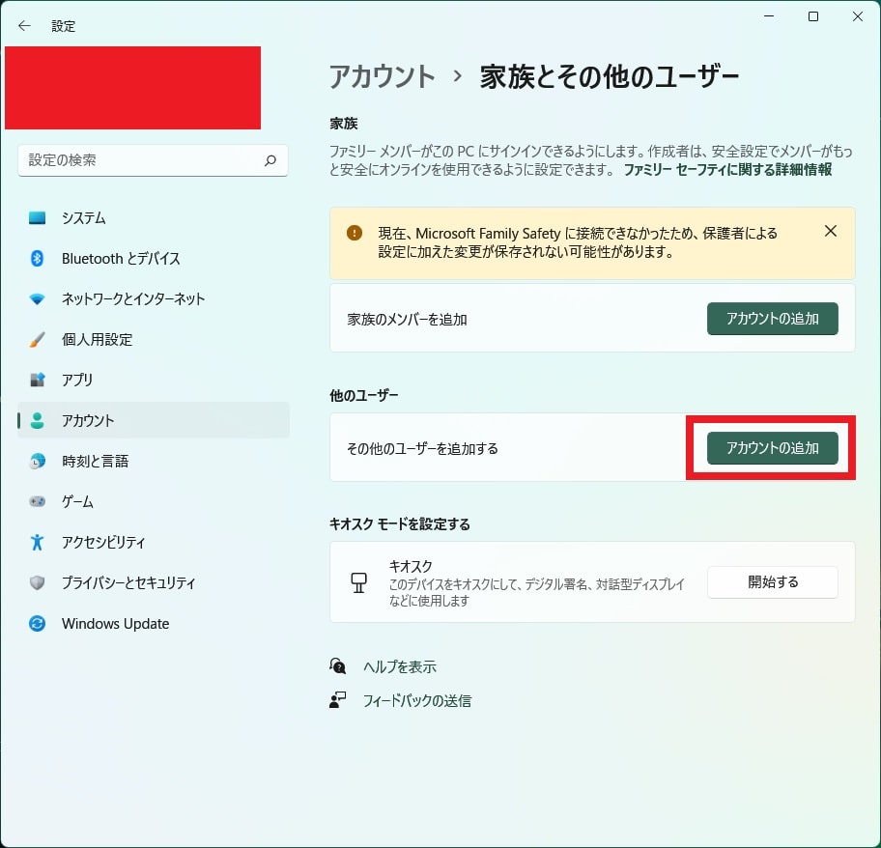
Task: Click the アクセシビリティ figure icon
Action: coord(37,542)
